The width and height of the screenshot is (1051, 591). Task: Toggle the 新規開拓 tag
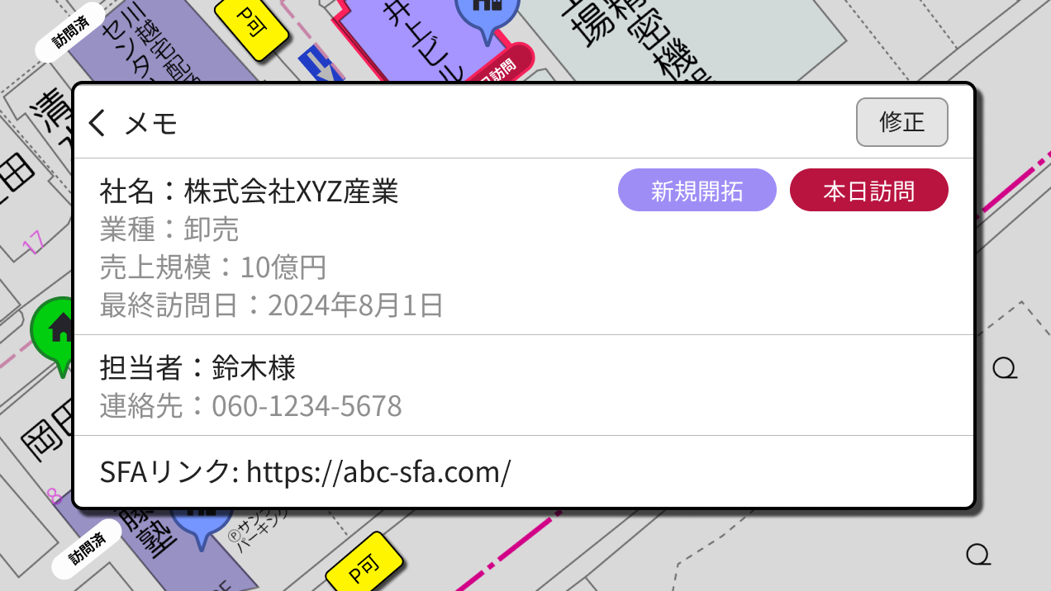pyautogui.click(x=697, y=191)
